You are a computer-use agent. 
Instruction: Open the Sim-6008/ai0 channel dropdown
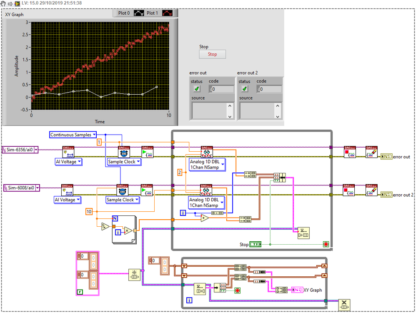(38, 188)
